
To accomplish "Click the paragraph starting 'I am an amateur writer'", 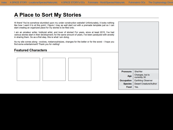I will pos(64,35).
